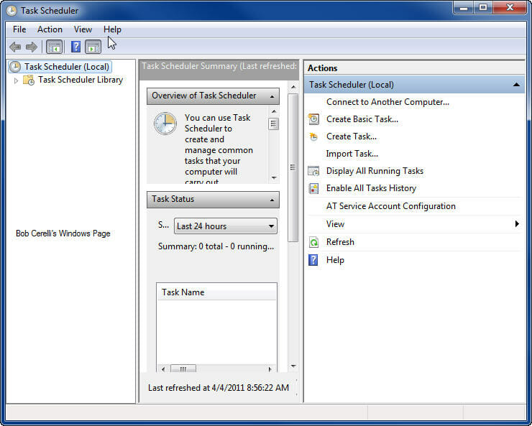
Task: Open the Action menu
Action: click(x=50, y=29)
